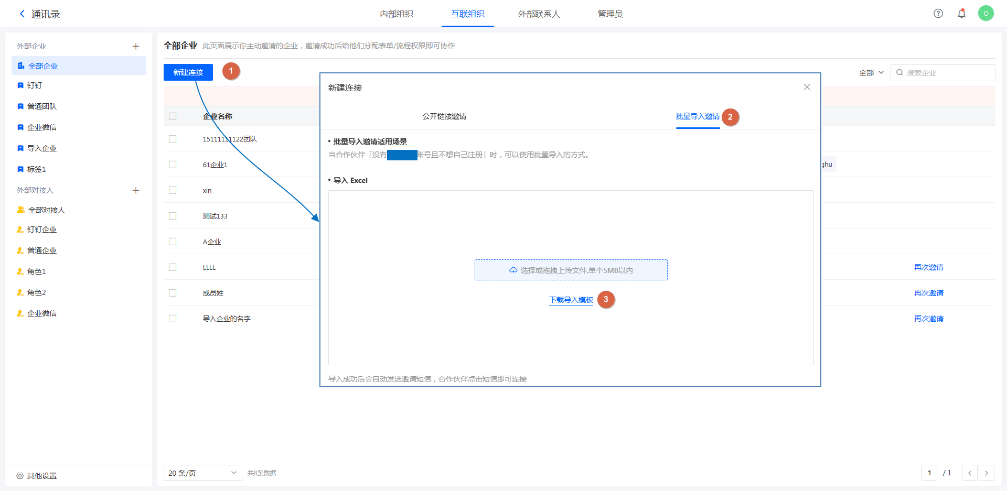Check the box for 61企业1 row

173,165
